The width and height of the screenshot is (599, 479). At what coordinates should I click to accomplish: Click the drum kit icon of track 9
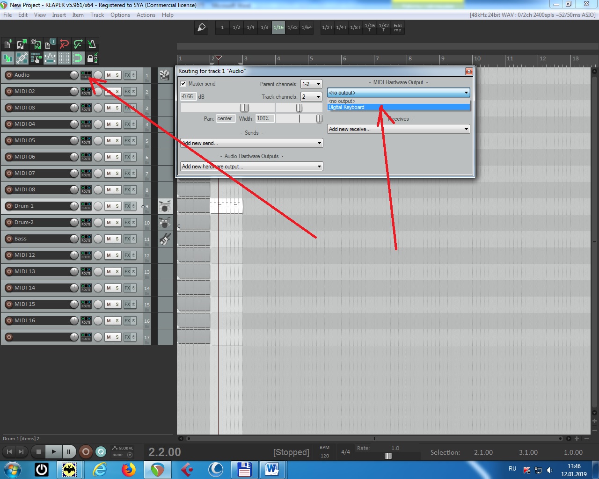164,206
